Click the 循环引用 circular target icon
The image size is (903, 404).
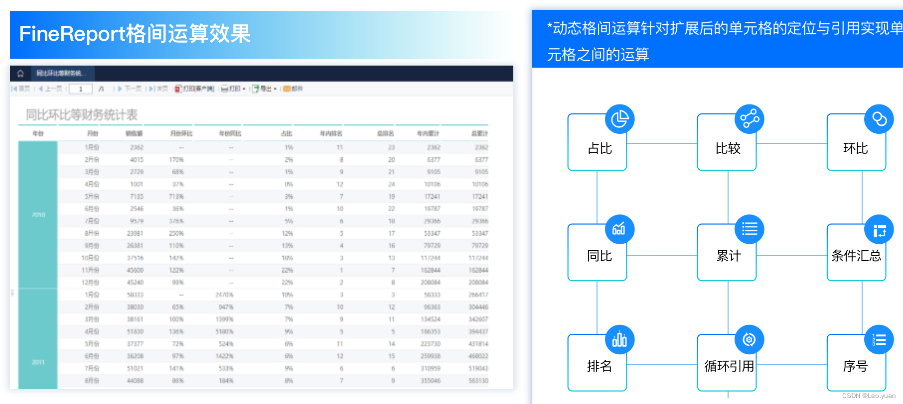(749, 340)
